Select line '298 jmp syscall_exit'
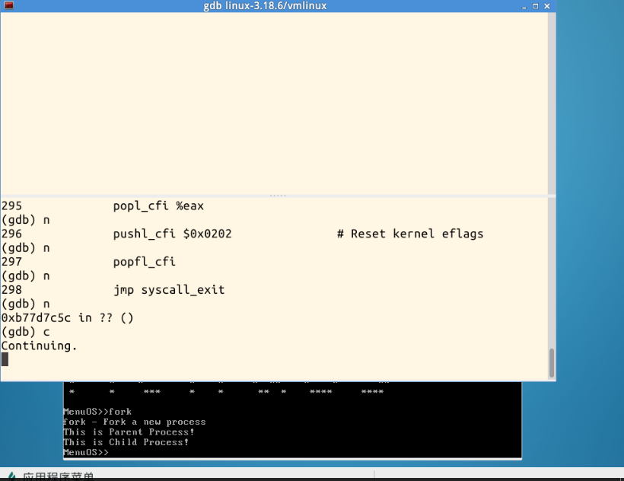This screenshot has height=481, width=624. coord(113,290)
